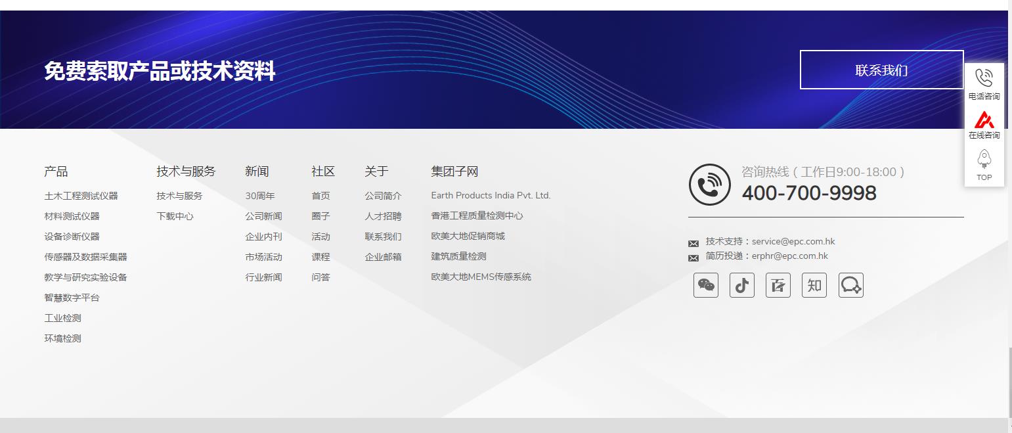Open the WeChat social icon
The width and height of the screenshot is (1012, 433).
pyautogui.click(x=706, y=285)
